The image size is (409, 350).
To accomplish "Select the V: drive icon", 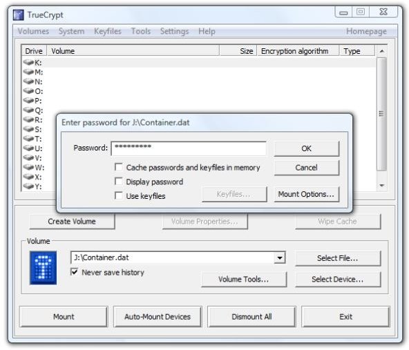I will (28, 157).
